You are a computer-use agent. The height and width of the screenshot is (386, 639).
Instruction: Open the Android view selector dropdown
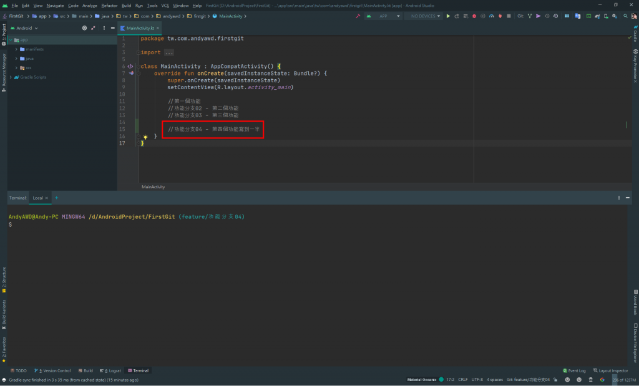24,28
